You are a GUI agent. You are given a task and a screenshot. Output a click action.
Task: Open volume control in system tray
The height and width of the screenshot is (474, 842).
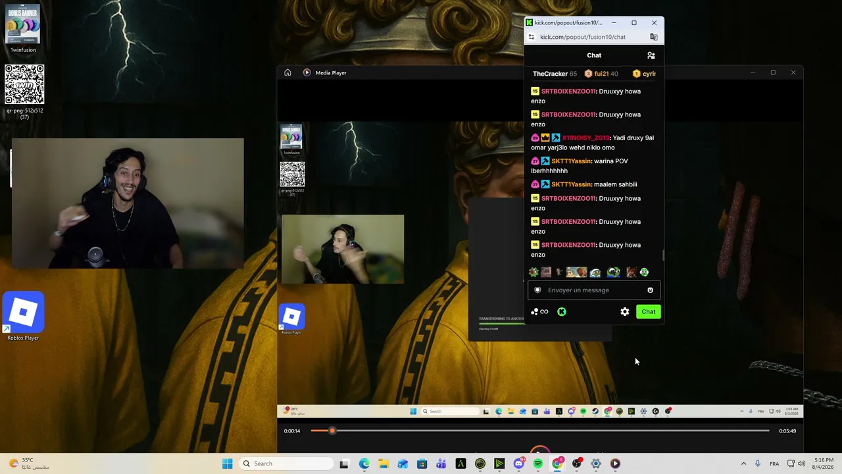coord(802,463)
